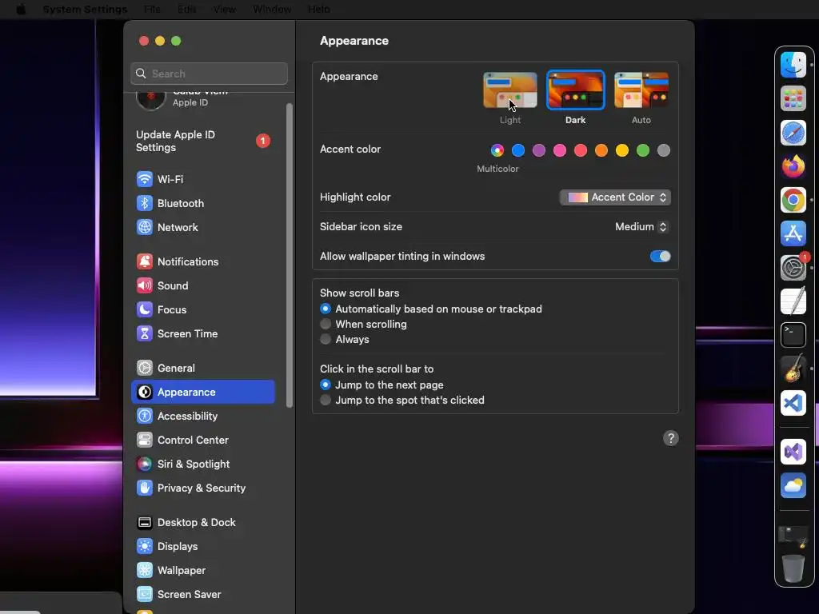Open Privacy & Security settings
The height and width of the screenshot is (614, 819).
(202, 488)
